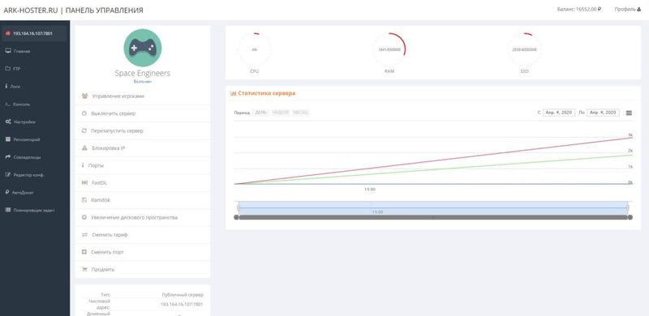Select the МЕСЯЦ period option
The image size is (649, 316).
click(300, 113)
